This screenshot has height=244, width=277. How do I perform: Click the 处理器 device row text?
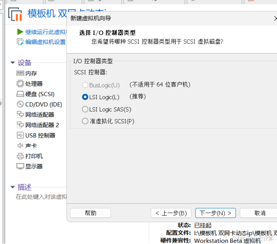(34, 84)
